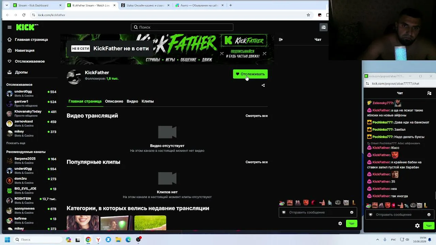Open BIG_EVIL_JOE recommended channel
Image resolution: width=436 pixels, height=245 pixels.
click(31, 191)
